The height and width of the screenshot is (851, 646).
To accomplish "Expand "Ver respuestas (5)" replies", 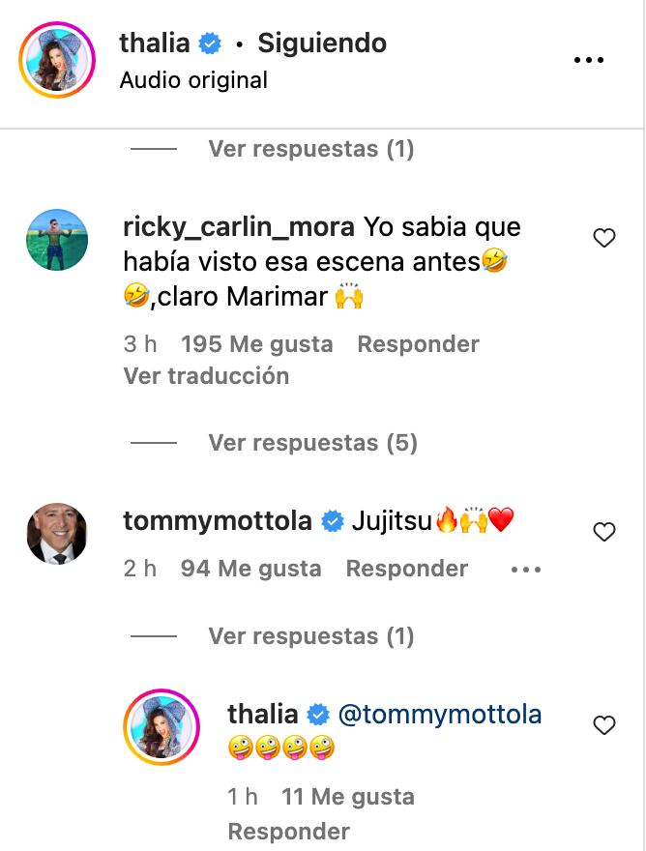I will click(x=312, y=443).
